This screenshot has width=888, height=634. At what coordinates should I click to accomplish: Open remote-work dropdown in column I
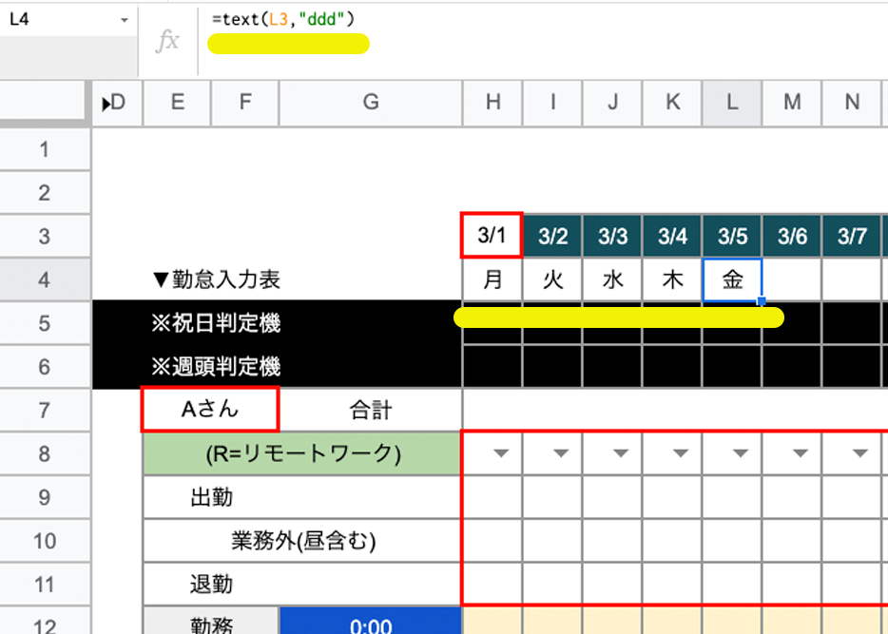[x=561, y=453]
